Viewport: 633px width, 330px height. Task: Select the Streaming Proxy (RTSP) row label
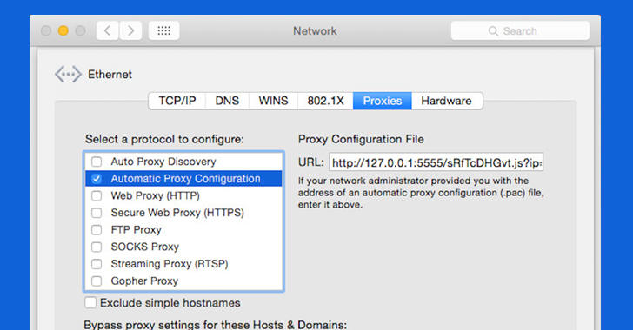pyautogui.click(x=170, y=264)
